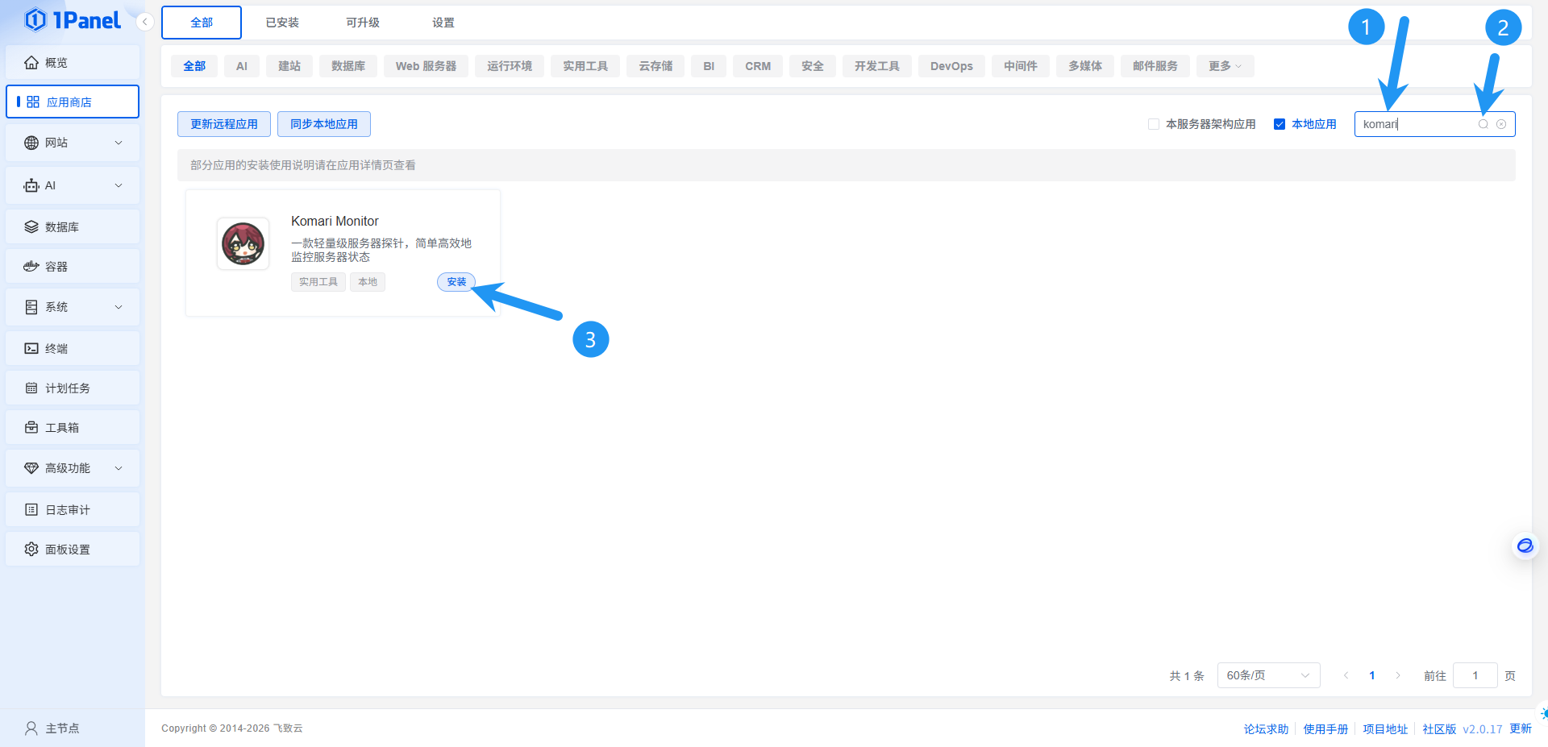Switch to the Upgradable tab
The width and height of the screenshot is (1548, 747).
point(363,23)
